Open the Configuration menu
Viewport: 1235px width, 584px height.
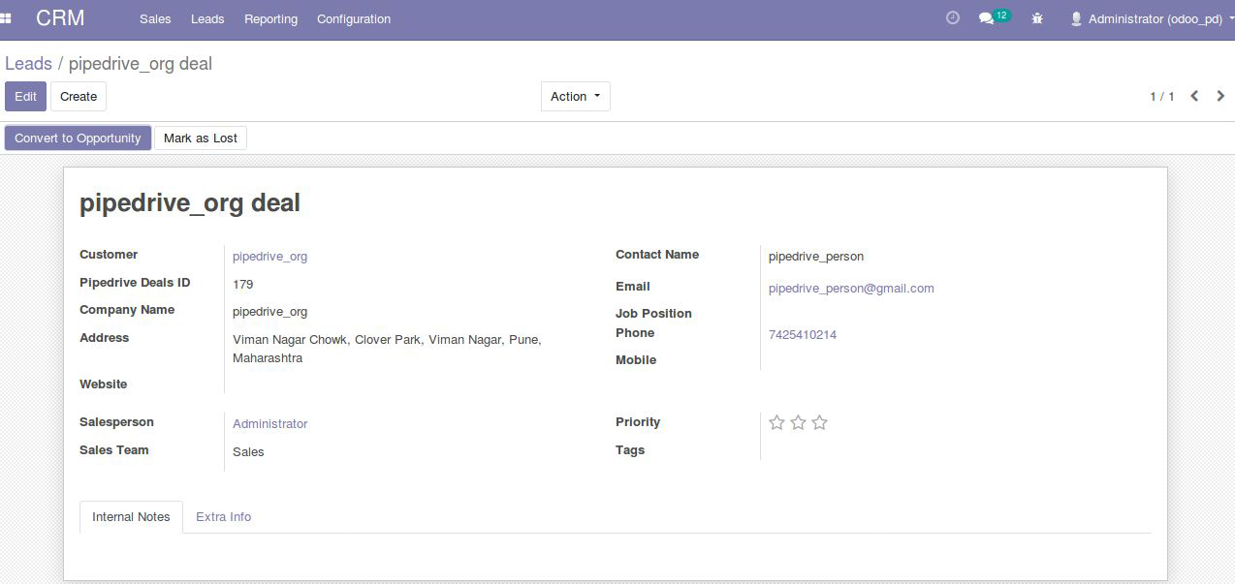tap(353, 18)
